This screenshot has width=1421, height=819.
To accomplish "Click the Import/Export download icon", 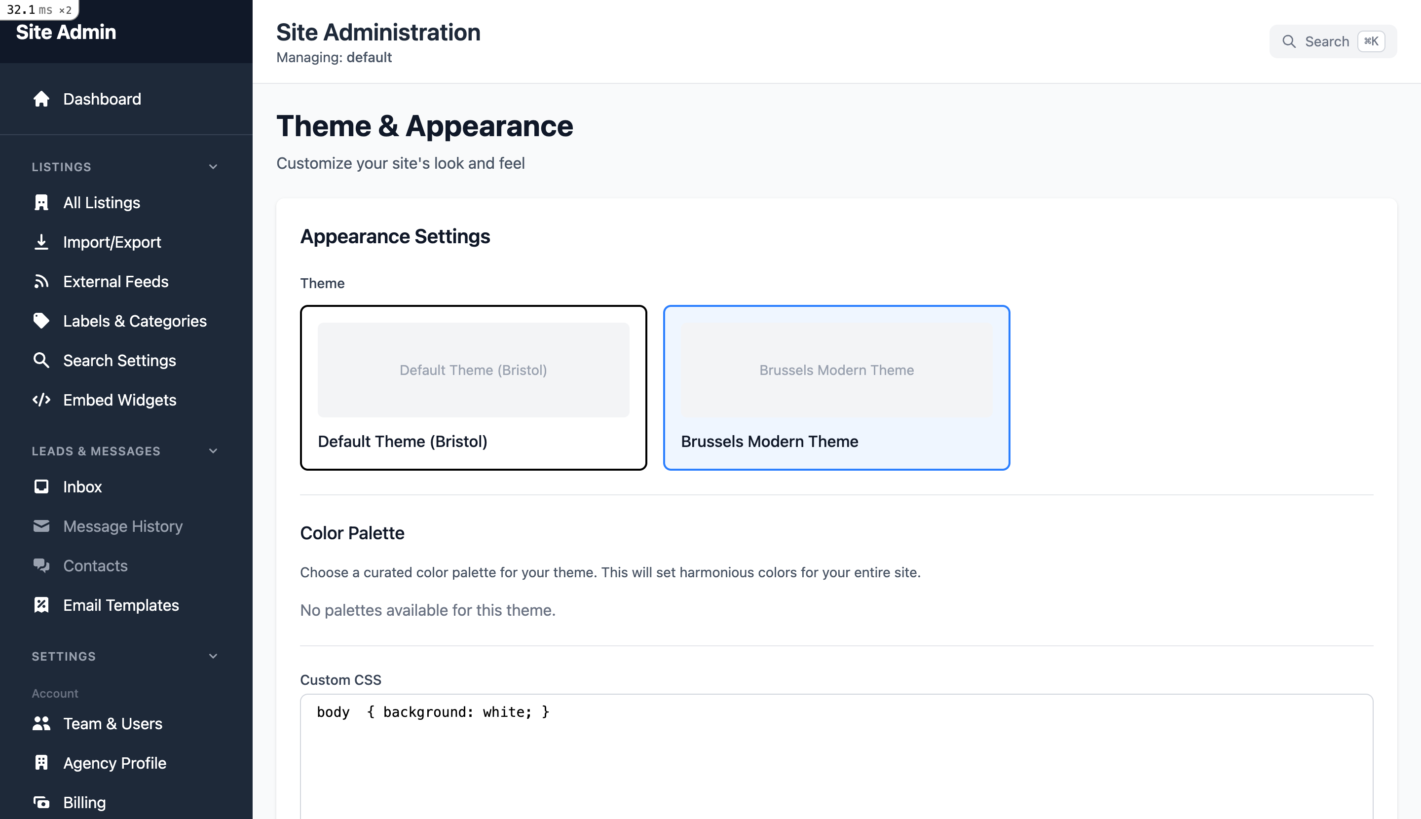I will point(41,242).
